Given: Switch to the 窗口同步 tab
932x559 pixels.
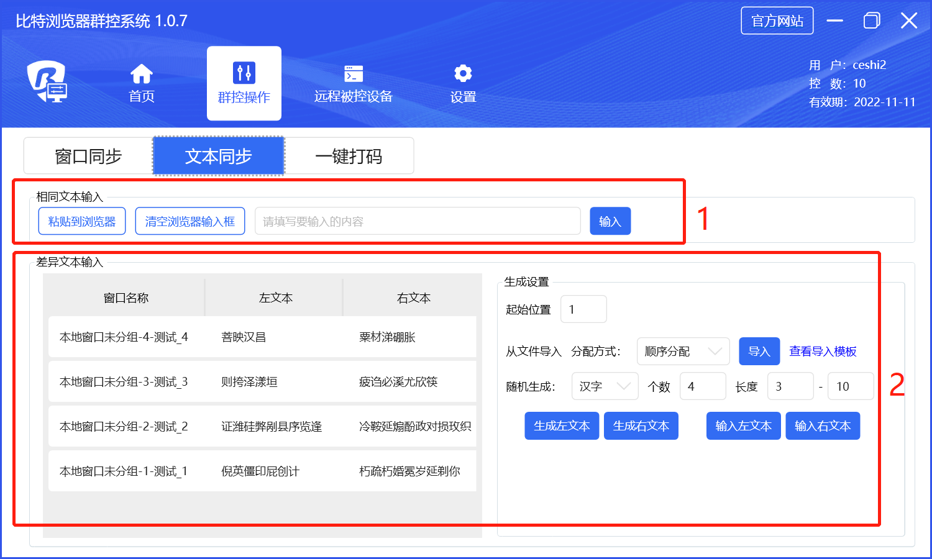Looking at the screenshot, I should point(88,156).
